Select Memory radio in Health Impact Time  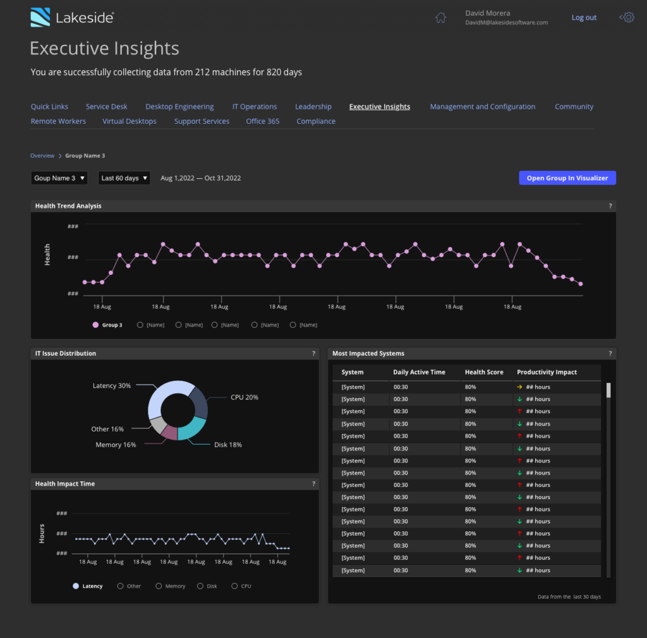point(159,586)
